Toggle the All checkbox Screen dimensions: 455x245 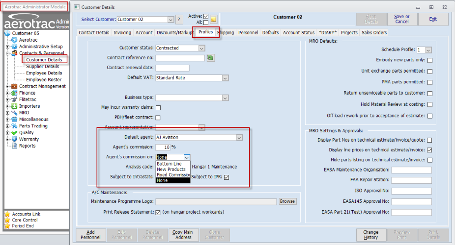tap(206, 22)
